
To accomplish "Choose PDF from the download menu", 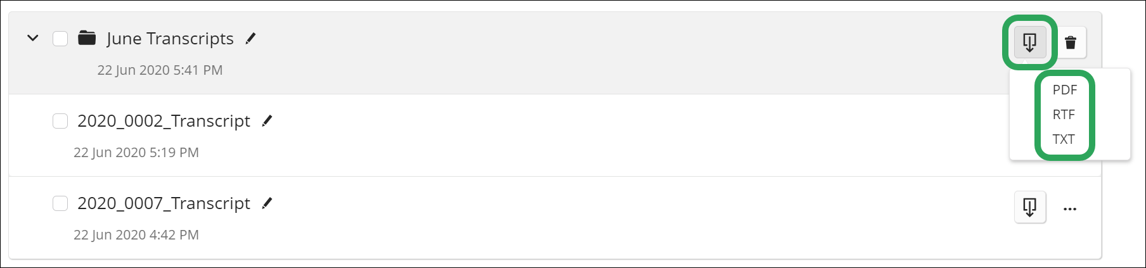I will pos(1064,90).
